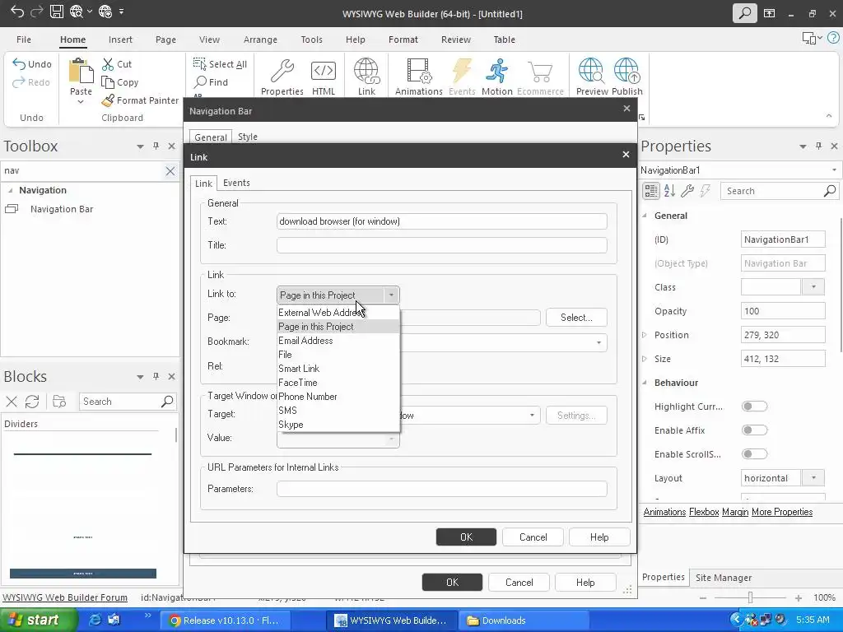843x632 pixels.
Task: Toggle the Highlight Current switch
Action: (754, 407)
